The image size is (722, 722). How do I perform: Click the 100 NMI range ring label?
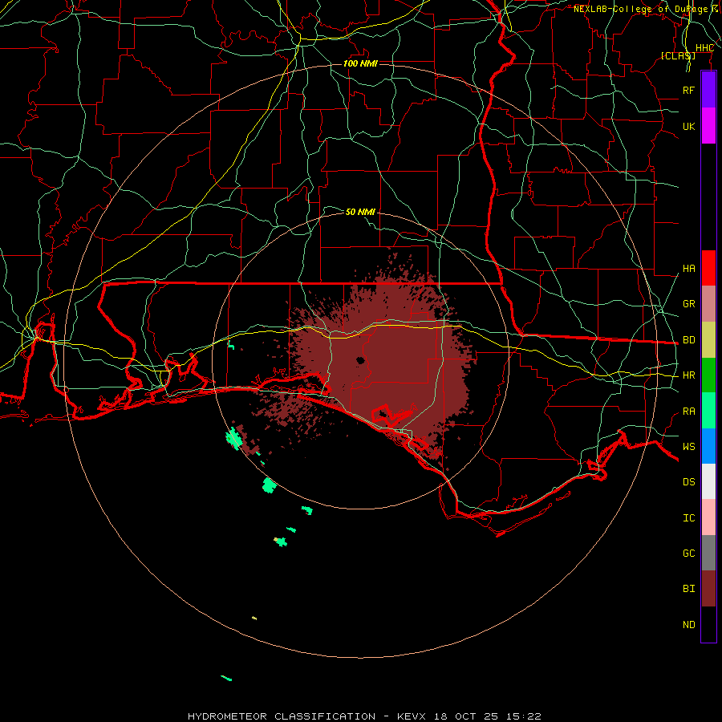pyautogui.click(x=360, y=63)
